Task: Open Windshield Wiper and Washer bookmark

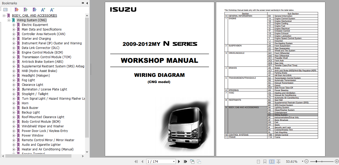Action: tap(43, 126)
